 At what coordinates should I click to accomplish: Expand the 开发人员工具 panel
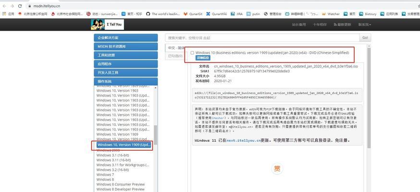(x=125, y=72)
